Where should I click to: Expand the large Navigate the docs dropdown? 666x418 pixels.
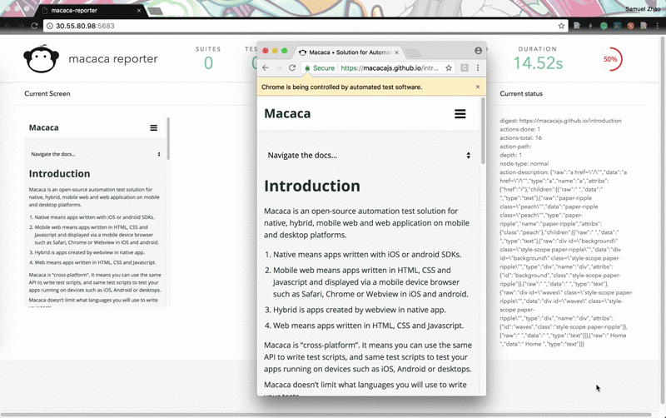(x=368, y=155)
